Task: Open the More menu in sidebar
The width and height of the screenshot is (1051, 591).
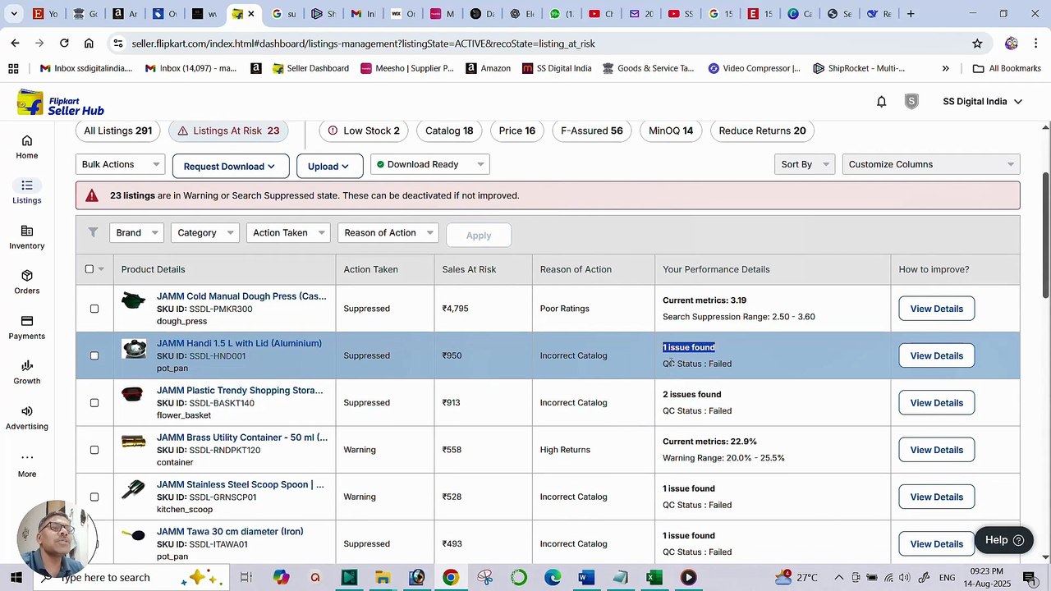Action: (x=26, y=465)
